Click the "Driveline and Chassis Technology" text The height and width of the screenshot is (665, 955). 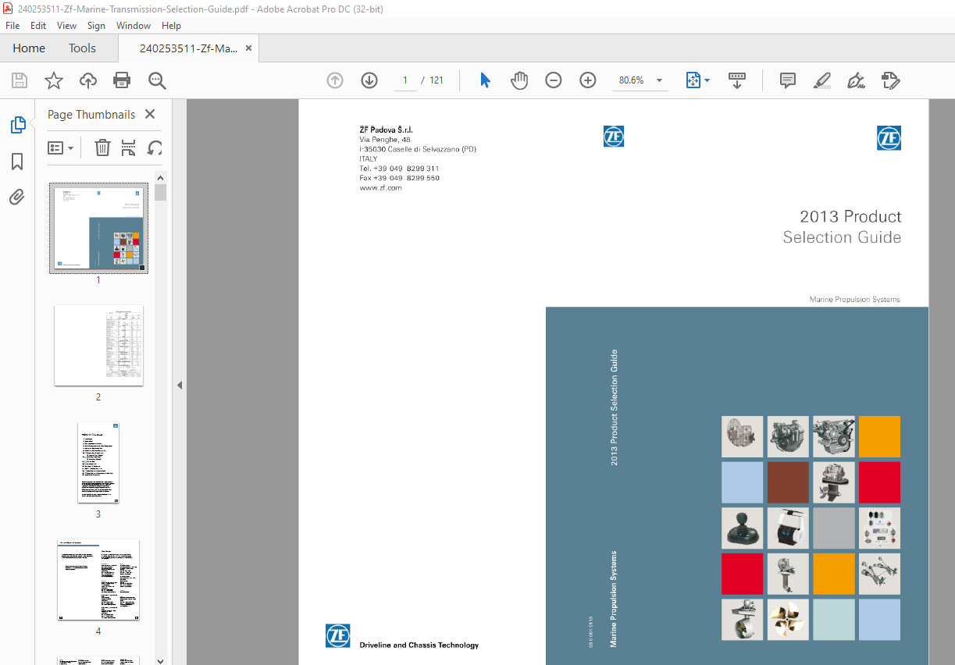[x=419, y=645]
